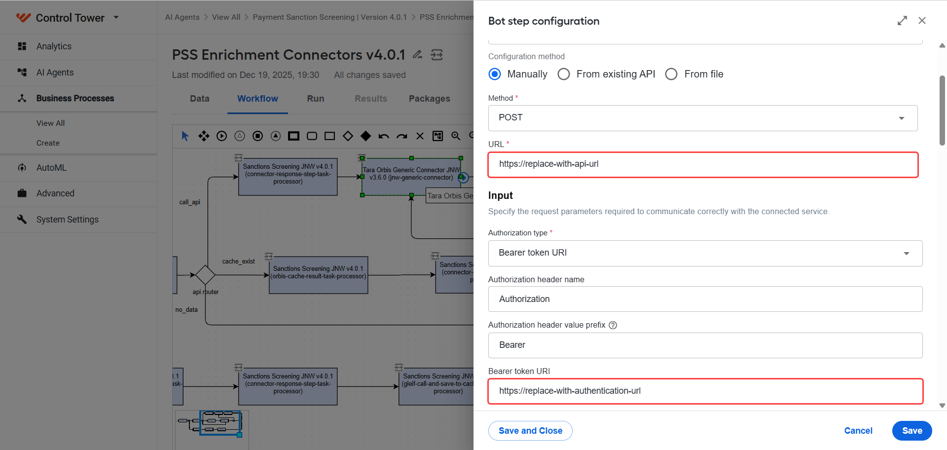Viewport: 947px width, 450px height.
Task: Open the Method POST dropdown
Action: [x=703, y=118]
